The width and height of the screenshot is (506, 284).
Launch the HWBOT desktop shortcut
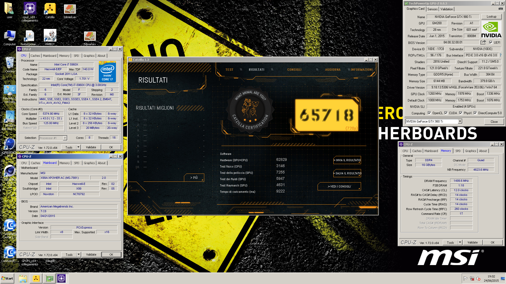[x=50, y=37]
